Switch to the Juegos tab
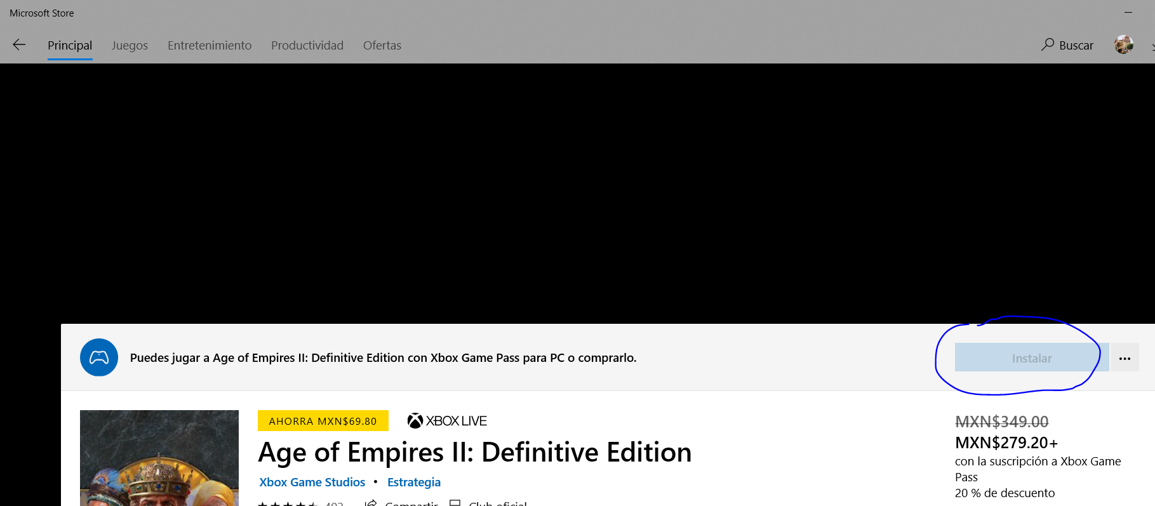The image size is (1155, 506). pos(130,46)
